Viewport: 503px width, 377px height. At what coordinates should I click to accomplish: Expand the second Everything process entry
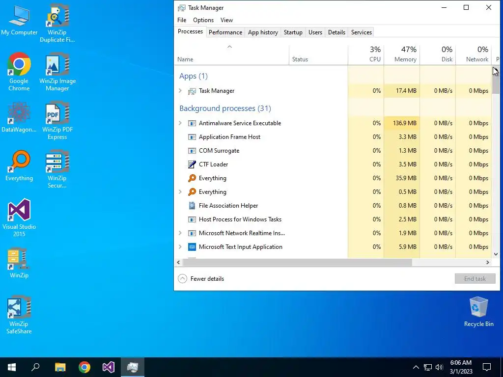(180, 192)
